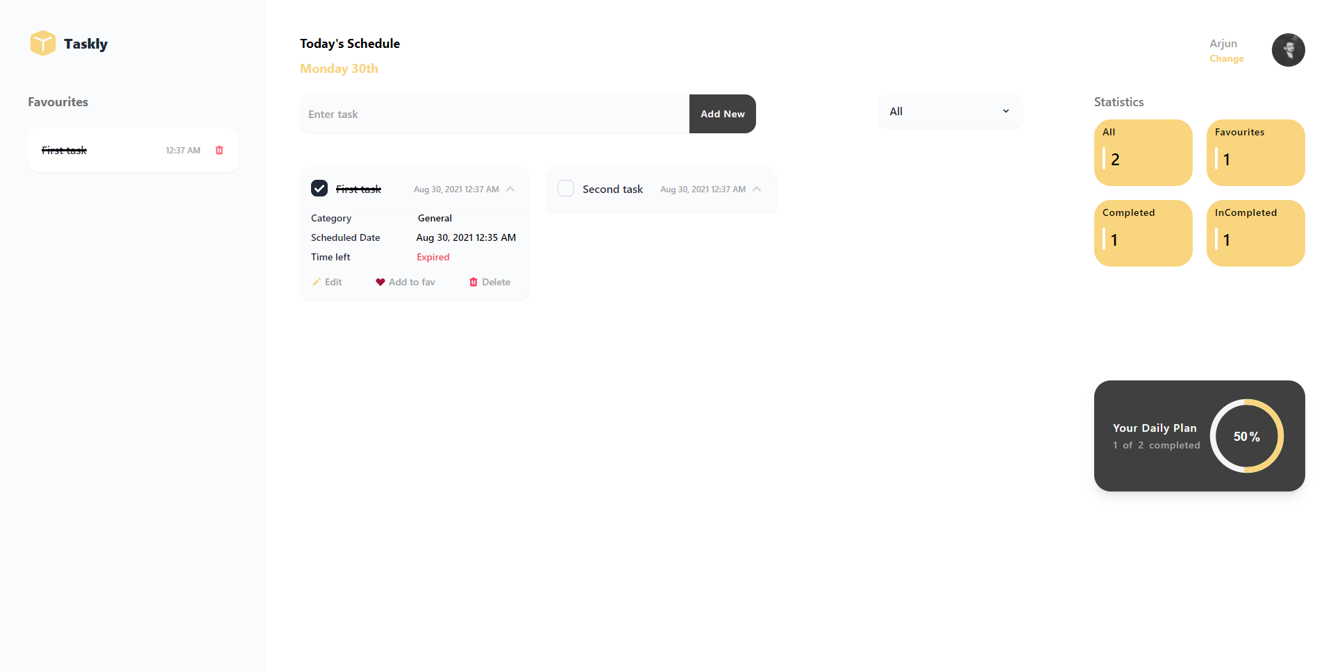
Task: Delete First task from Favourites sidebar
Action: [219, 150]
